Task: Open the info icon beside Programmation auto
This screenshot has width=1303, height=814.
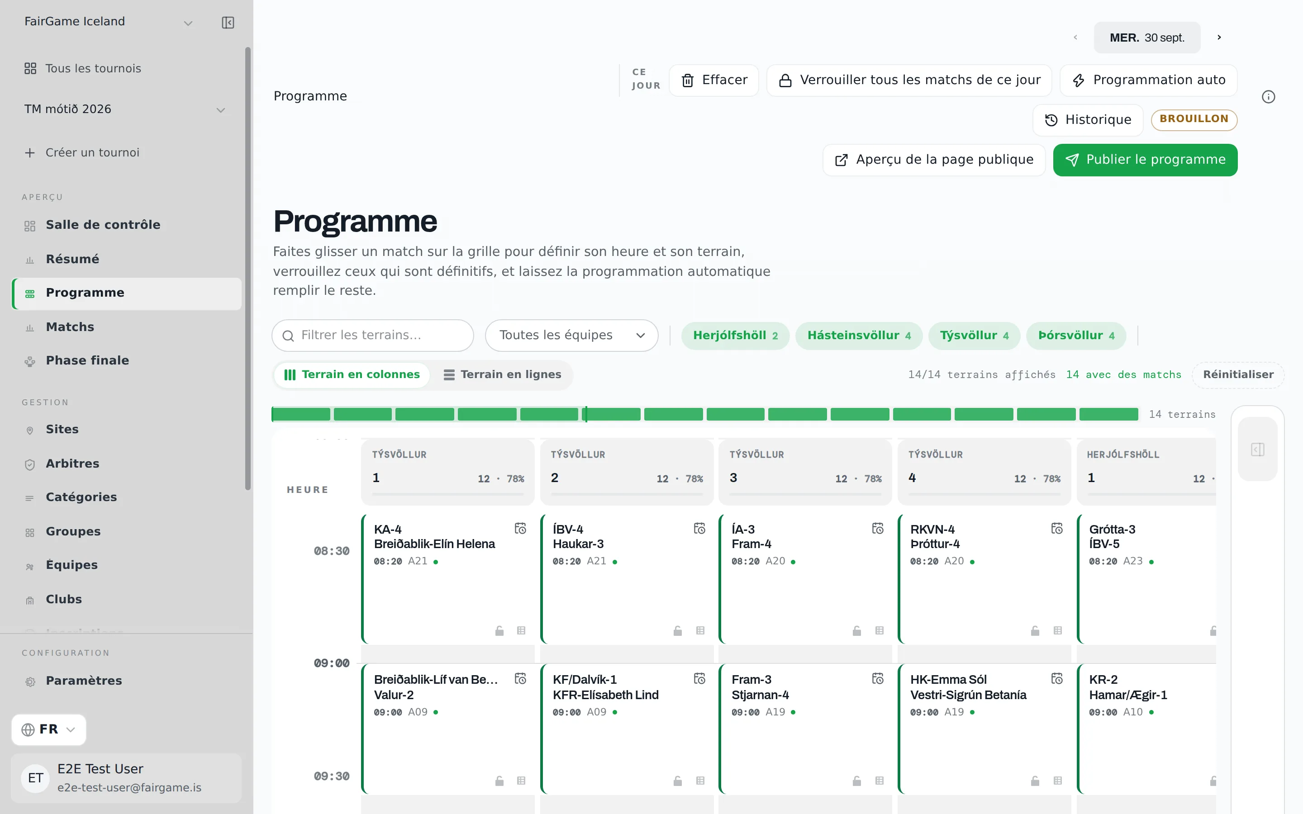Action: (x=1268, y=97)
